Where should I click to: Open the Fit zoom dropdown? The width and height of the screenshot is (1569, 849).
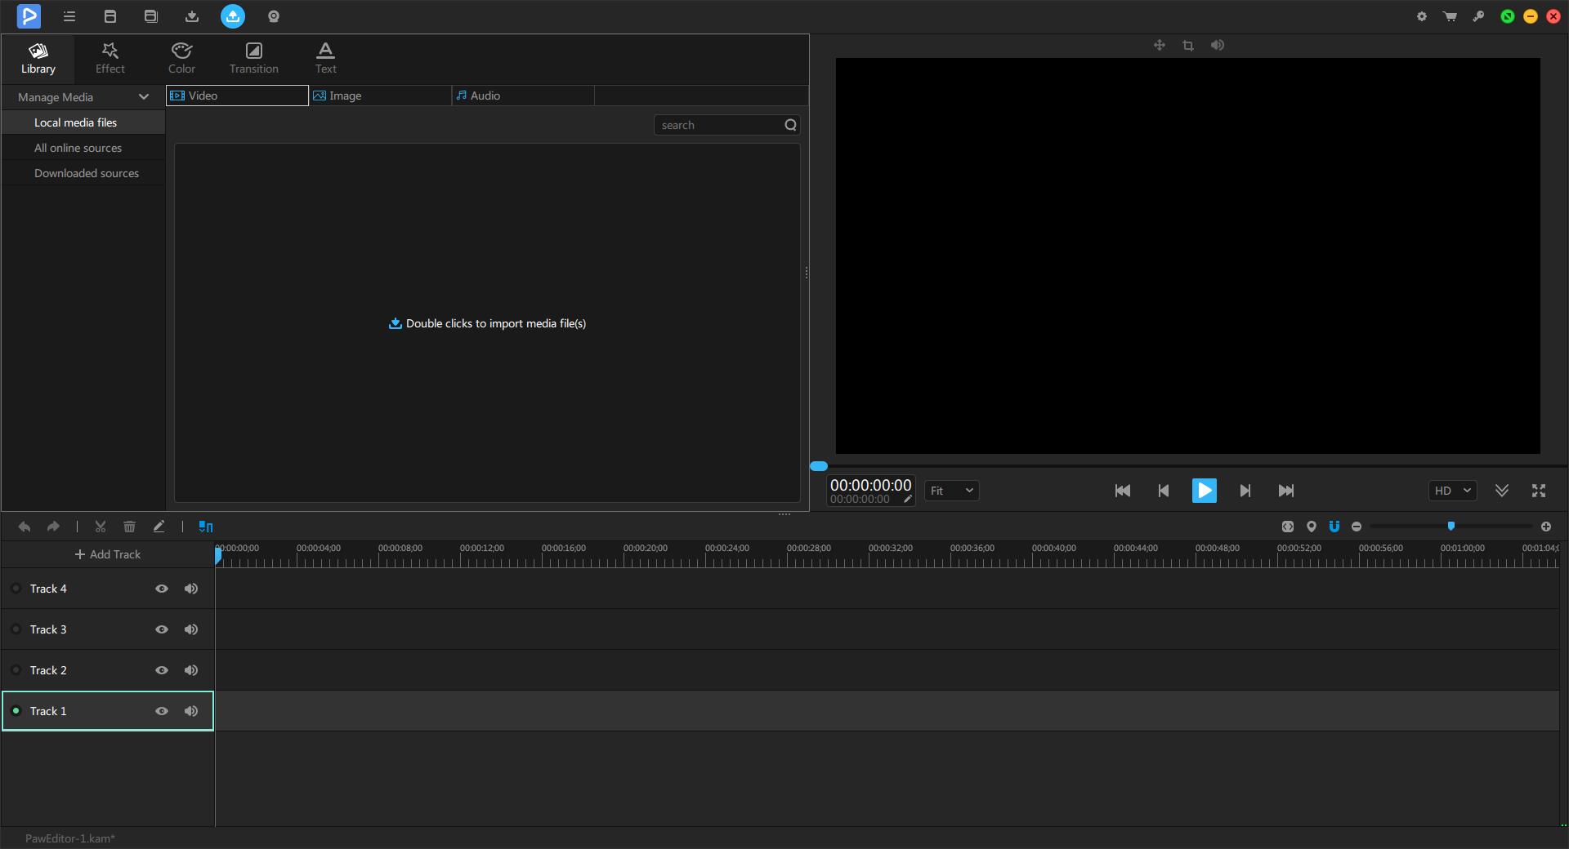(952, 491)
